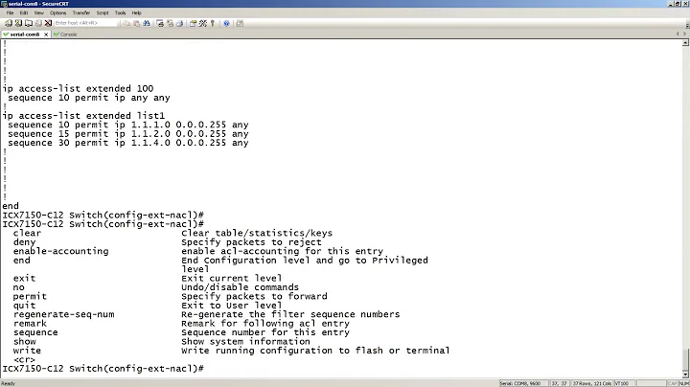Click the blue Help toolbar icon
690x387 pixels.
[226, 23]
